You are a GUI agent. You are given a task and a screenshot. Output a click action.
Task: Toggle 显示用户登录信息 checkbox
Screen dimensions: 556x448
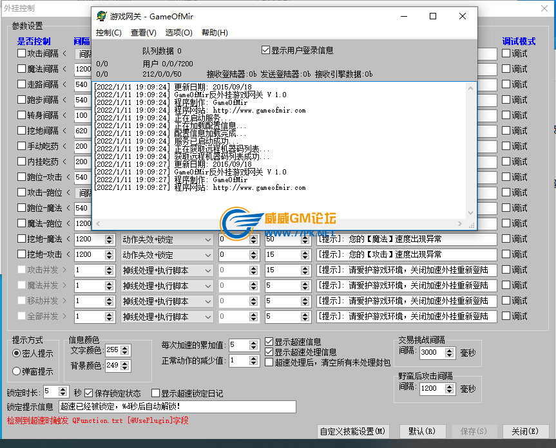coord(265,50)
